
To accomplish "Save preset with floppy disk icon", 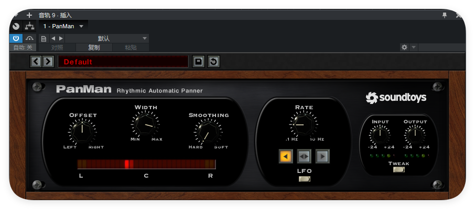I will (x=198, y=62).
